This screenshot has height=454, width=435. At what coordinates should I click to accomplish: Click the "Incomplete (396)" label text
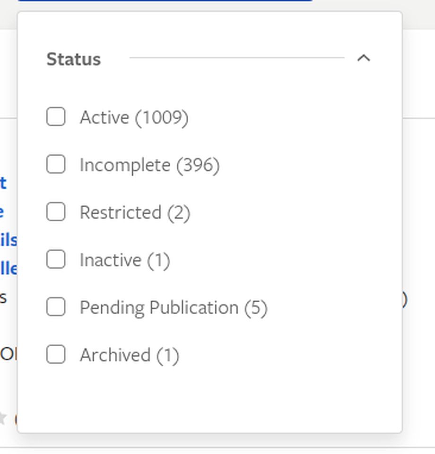[x=149, y=165]
